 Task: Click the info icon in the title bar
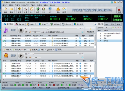tap(112, 2)
